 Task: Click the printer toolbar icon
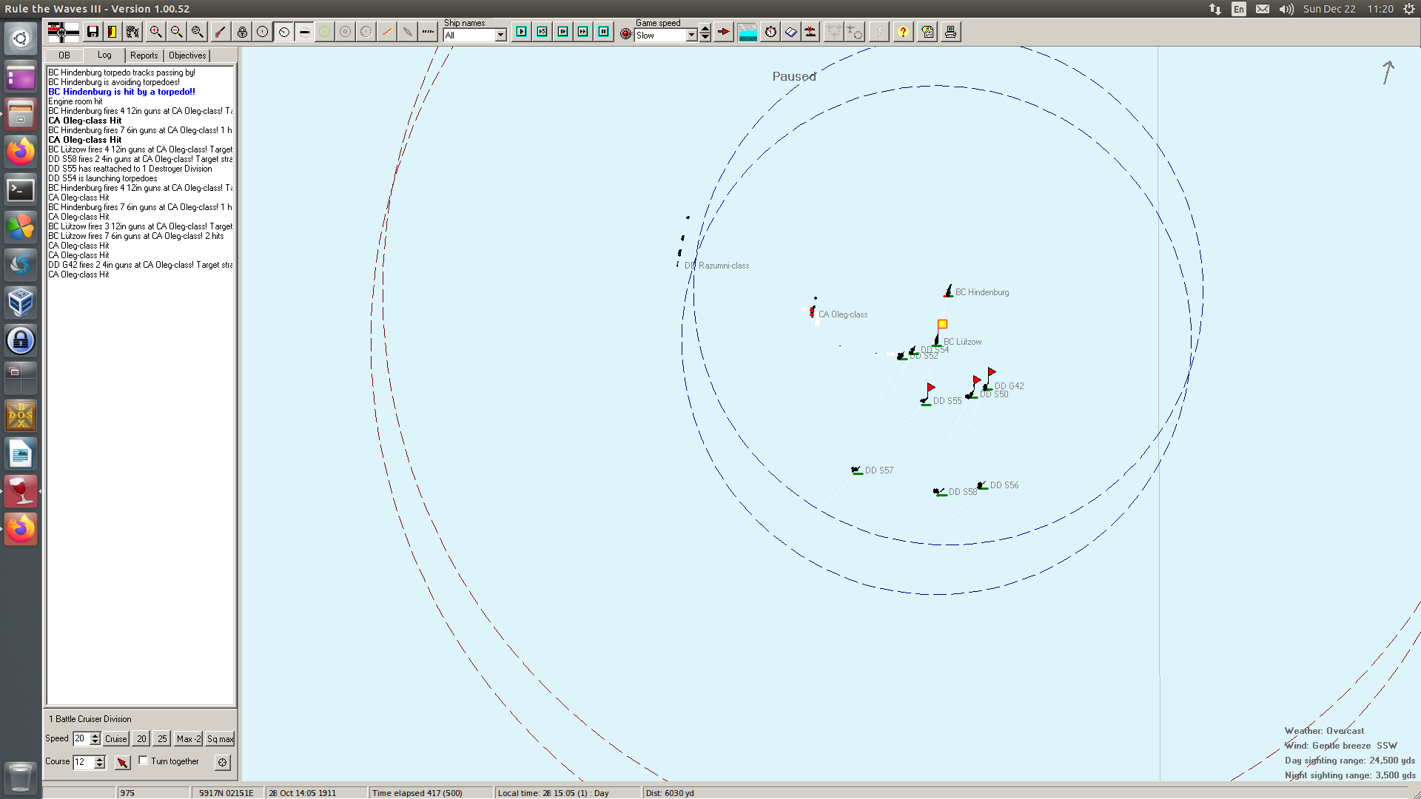click(951, 32)
